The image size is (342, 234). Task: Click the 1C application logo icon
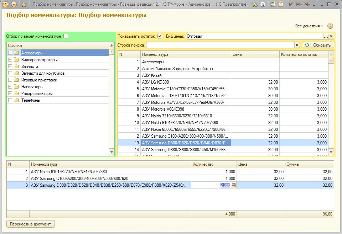(5, 4)
